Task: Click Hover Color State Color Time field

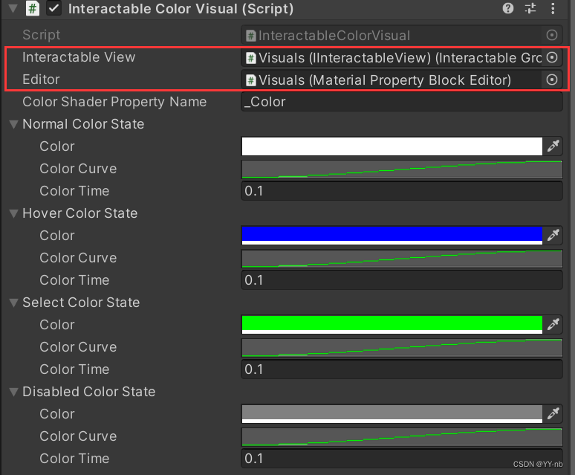Action: (402, 279)
